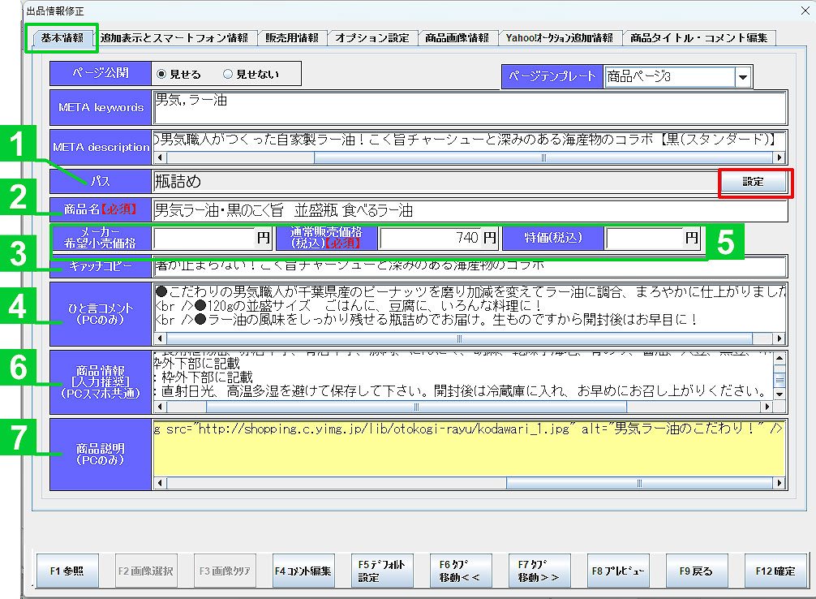Image resolution: width=816 pixels, height=599 pixels.
Task: Go to the 商品画像情報 tab
Action: 457,38
